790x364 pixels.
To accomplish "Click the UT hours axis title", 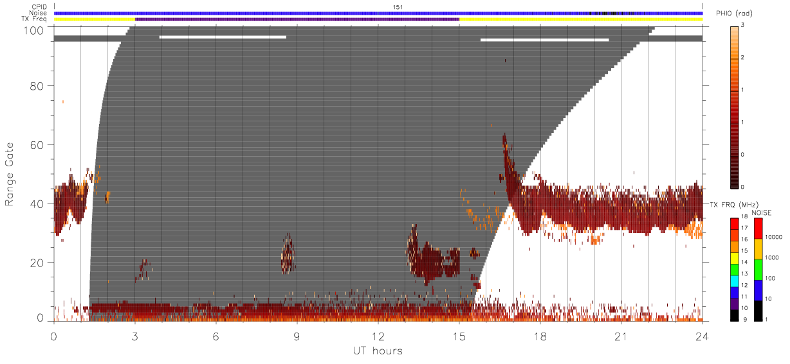I will click(378, 351).
